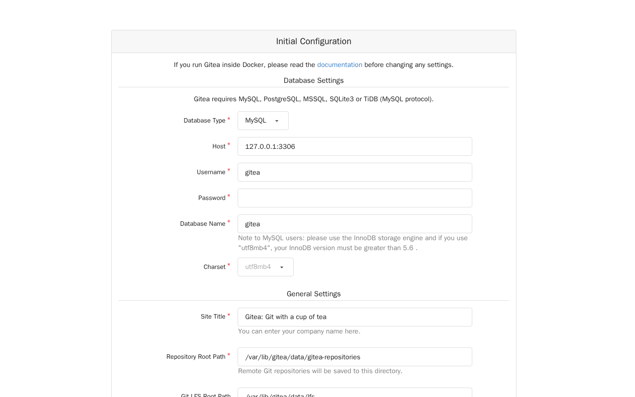Click the Host field label
The image size is (635, 397).
pos(219,146)
